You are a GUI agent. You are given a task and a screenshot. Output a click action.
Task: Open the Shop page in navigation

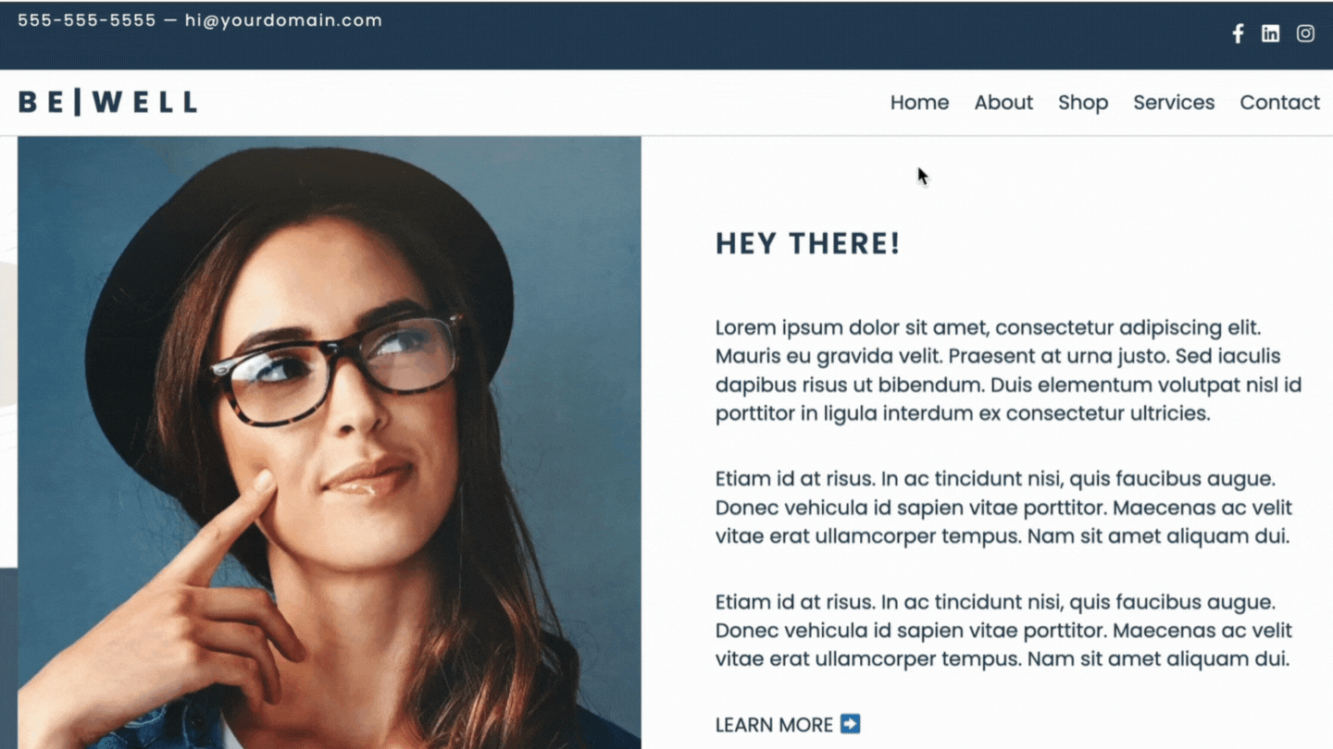pyautogui.click(x=1083, y=103)
